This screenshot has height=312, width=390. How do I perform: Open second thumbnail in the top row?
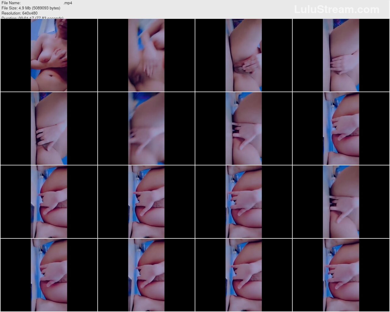click(146, 55)
